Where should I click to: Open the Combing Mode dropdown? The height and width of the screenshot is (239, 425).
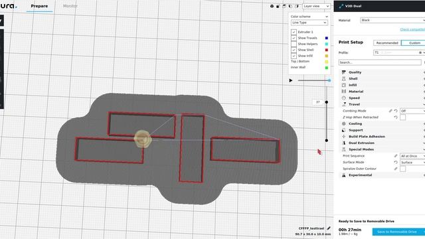click(x=412, y=111)
